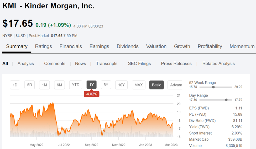Screen dimensions: 256x149
Task: Open Transcripts filter
Action: click(107, 63)
